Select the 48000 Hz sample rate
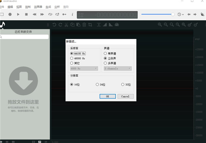Viewport: 206px width, 143px height. point(72,58)
